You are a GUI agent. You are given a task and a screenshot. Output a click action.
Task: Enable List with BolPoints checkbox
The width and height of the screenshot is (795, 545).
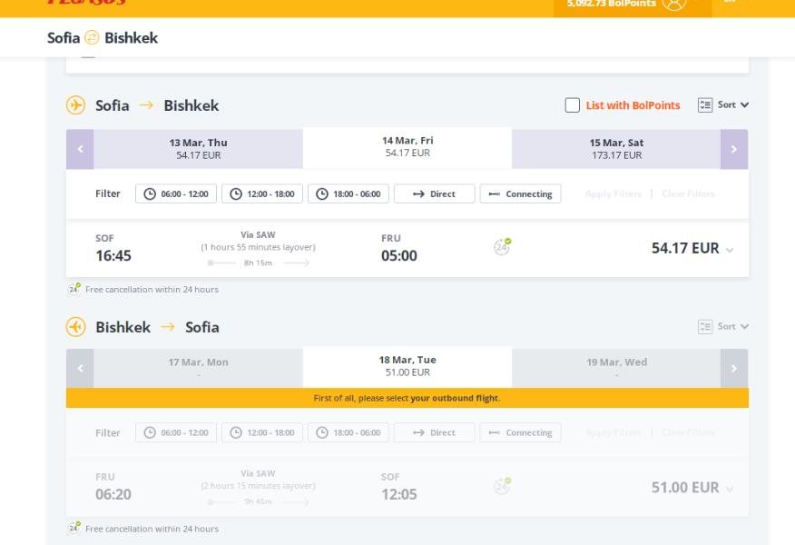coord(573,105)
